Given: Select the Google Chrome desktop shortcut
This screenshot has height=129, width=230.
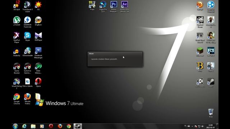Looking at the screenshot, I should click(x=17, y=99).
